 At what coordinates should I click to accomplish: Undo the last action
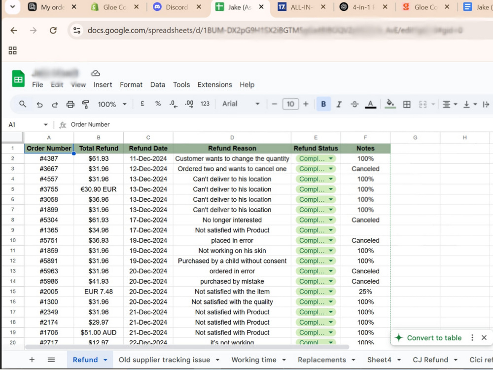click(39, 104)
